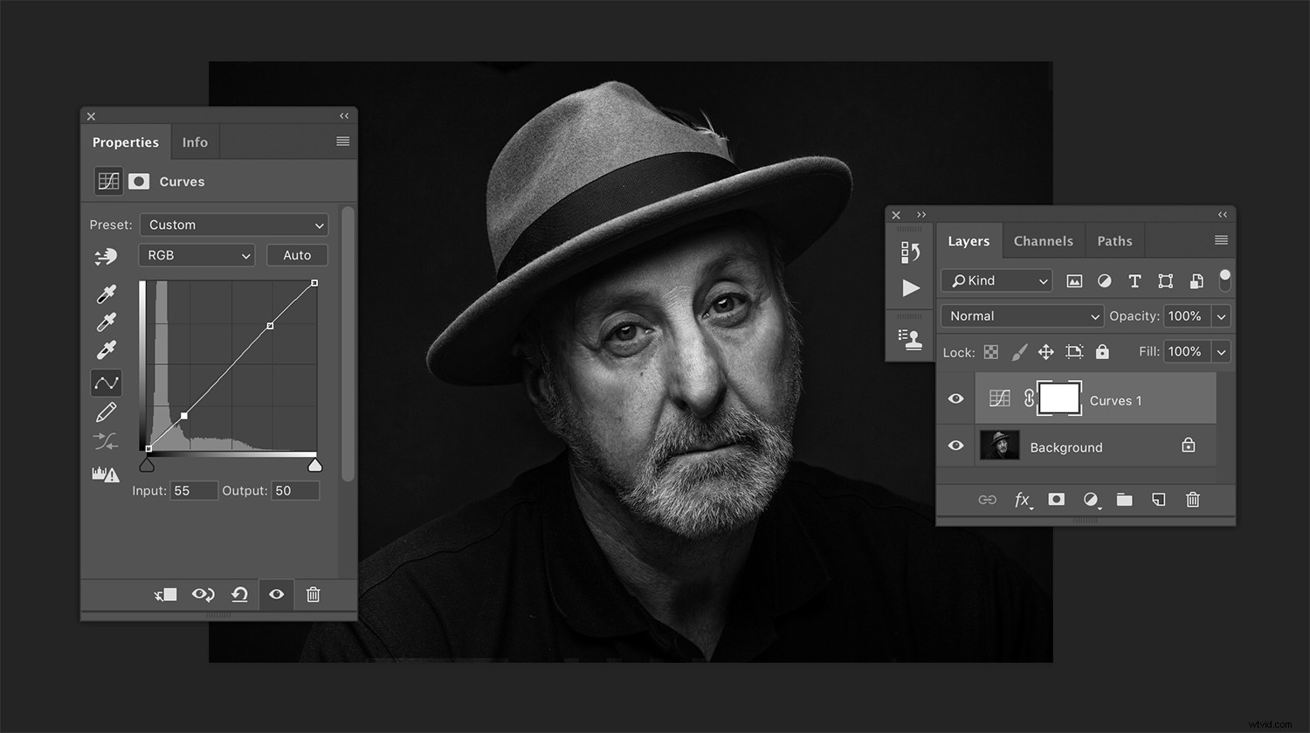1310x733 pixels.
Task: Click the Curves 1 layer mask thumbnail
Action: point(1058,398)
